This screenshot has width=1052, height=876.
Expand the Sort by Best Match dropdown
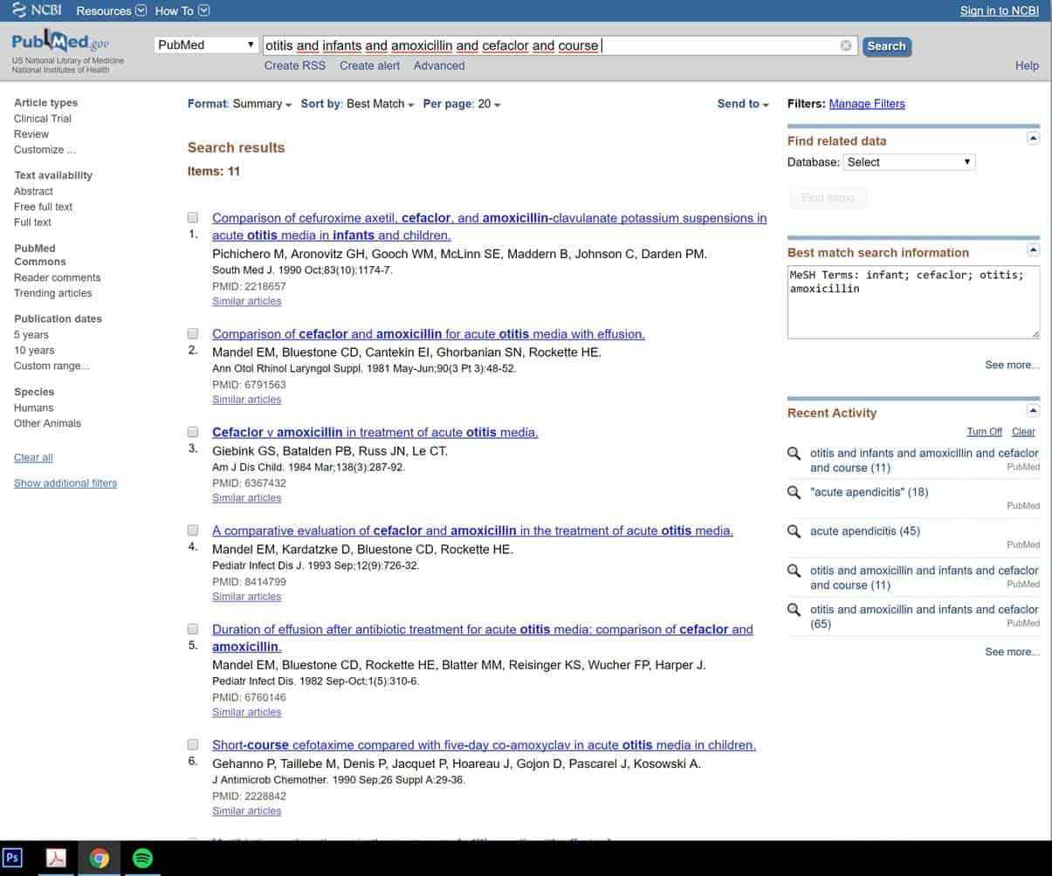[376, 104]
